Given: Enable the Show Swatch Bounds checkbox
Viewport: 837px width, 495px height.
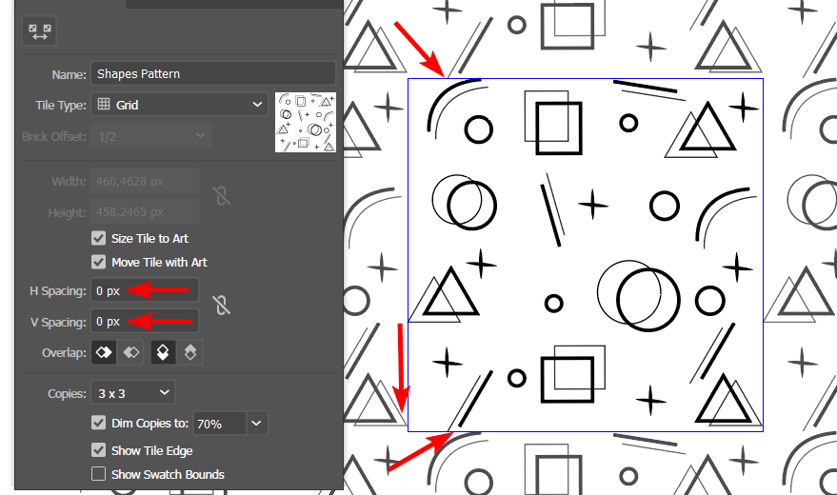Looking at the screenshot, I should pyautogui.click(x=98, y=474).
